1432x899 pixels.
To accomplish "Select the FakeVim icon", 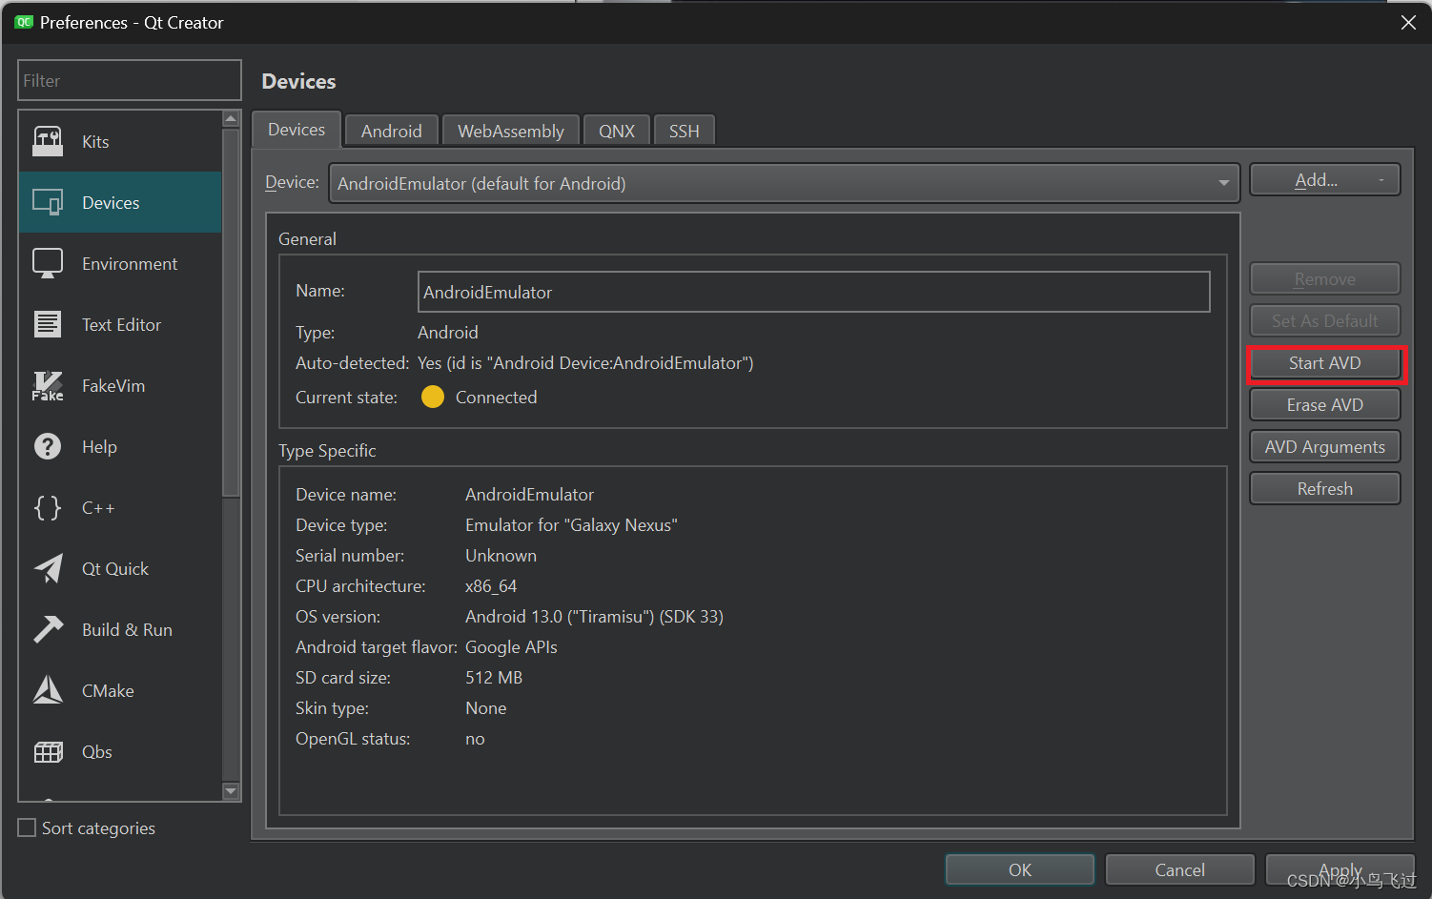I will pyautogui.click(x=48, y=385).
